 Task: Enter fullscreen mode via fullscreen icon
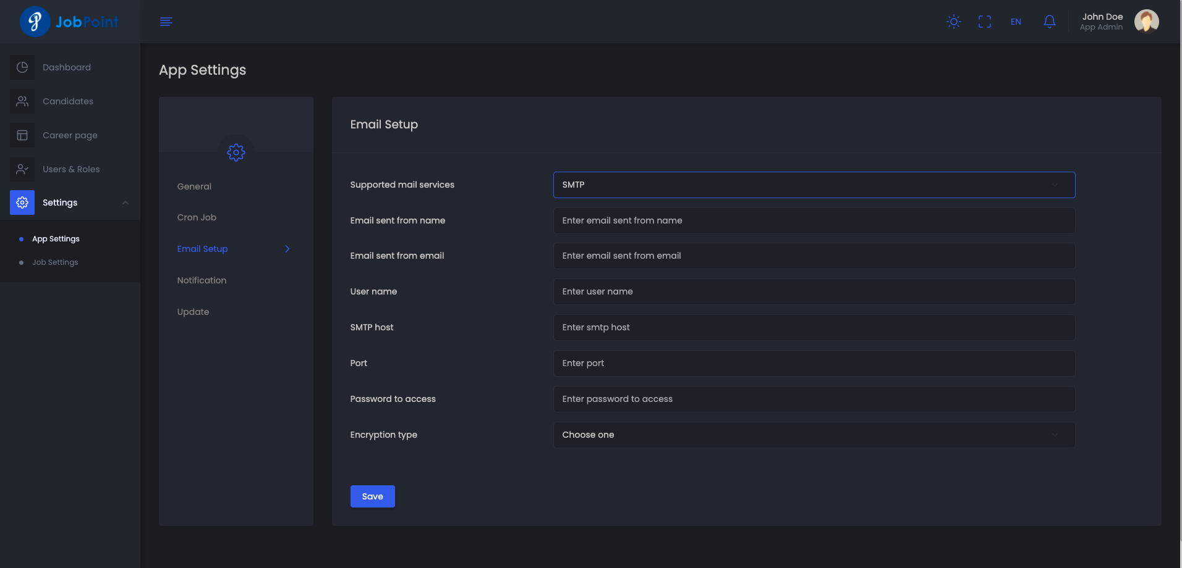pos(985,22)
